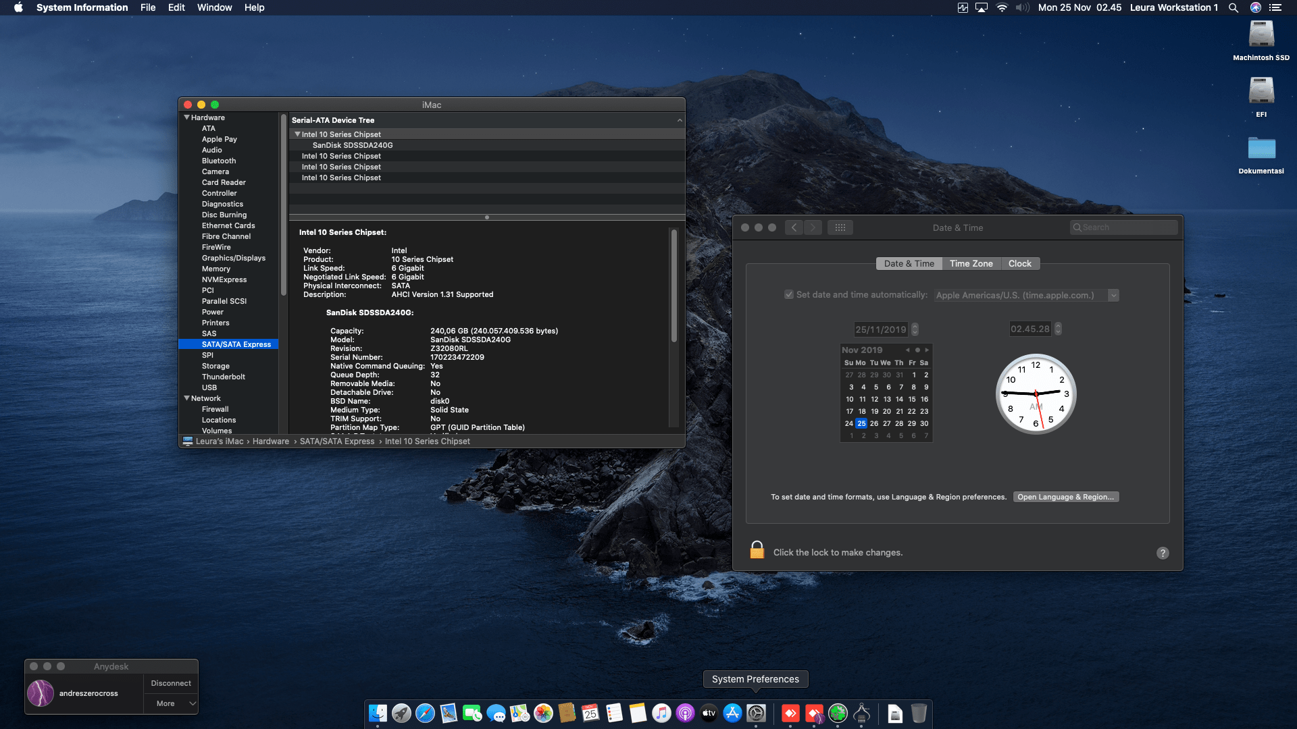
Task: Open the Help menu
Action: 254,7
